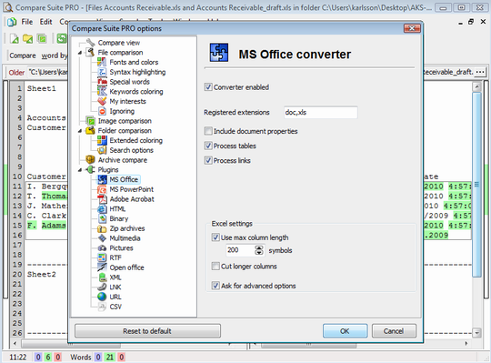Click the right pane vertical scrollbar
The image size is (491, 363).
[476, 185]
